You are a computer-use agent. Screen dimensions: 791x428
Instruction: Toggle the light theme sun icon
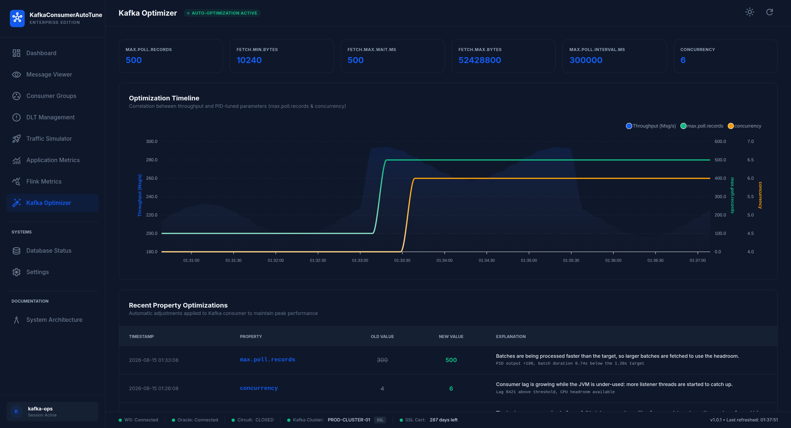[x=750, y=12]
